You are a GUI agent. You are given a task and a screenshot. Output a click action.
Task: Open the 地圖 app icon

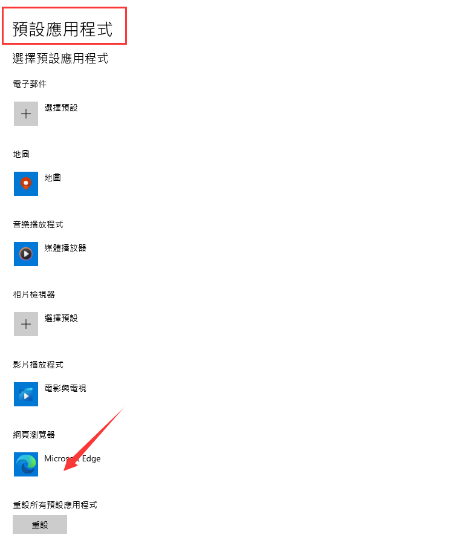26,184
